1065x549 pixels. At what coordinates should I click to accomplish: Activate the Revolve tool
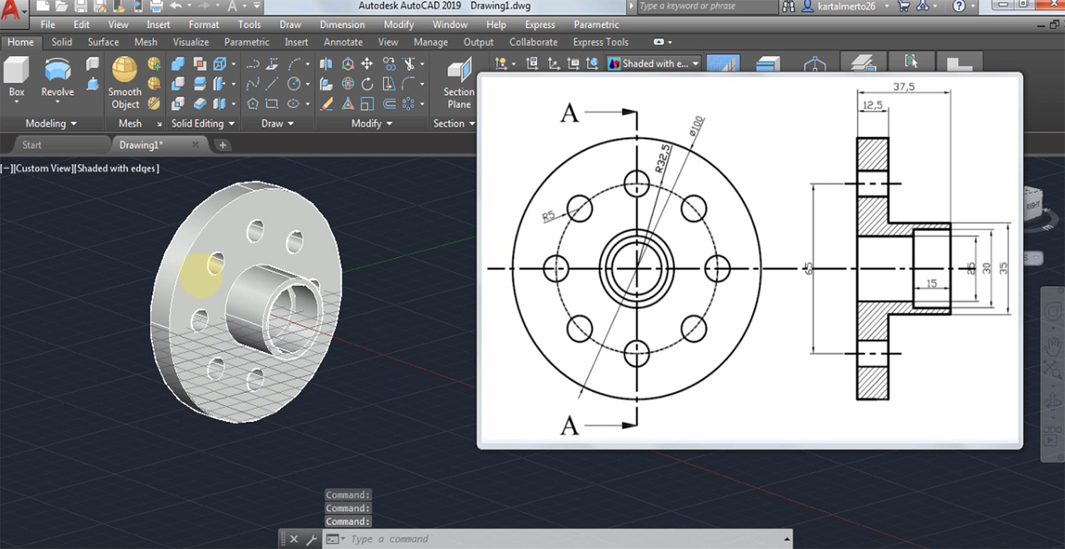[58, 75]
